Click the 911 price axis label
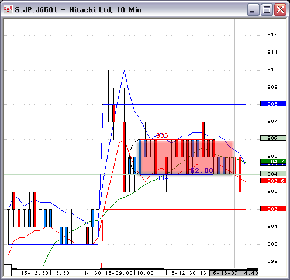The width and height of the screenshot is (290, 280). (272, 52)
